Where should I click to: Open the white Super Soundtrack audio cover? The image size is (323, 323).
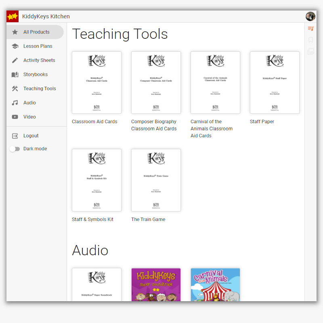96,285
